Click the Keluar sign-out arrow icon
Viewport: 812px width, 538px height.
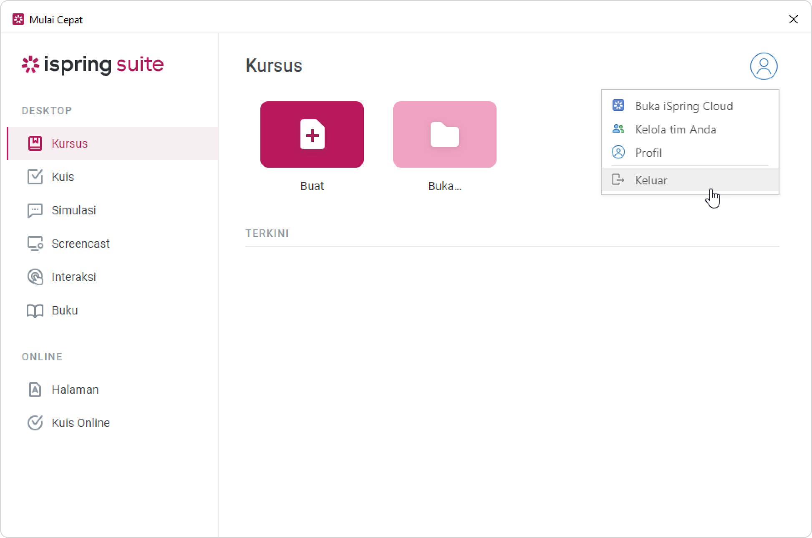(618, 180)
